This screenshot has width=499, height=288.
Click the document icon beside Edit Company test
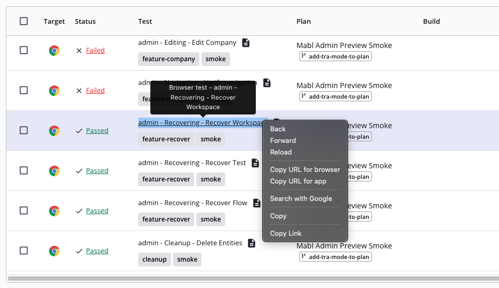(246, 43)
